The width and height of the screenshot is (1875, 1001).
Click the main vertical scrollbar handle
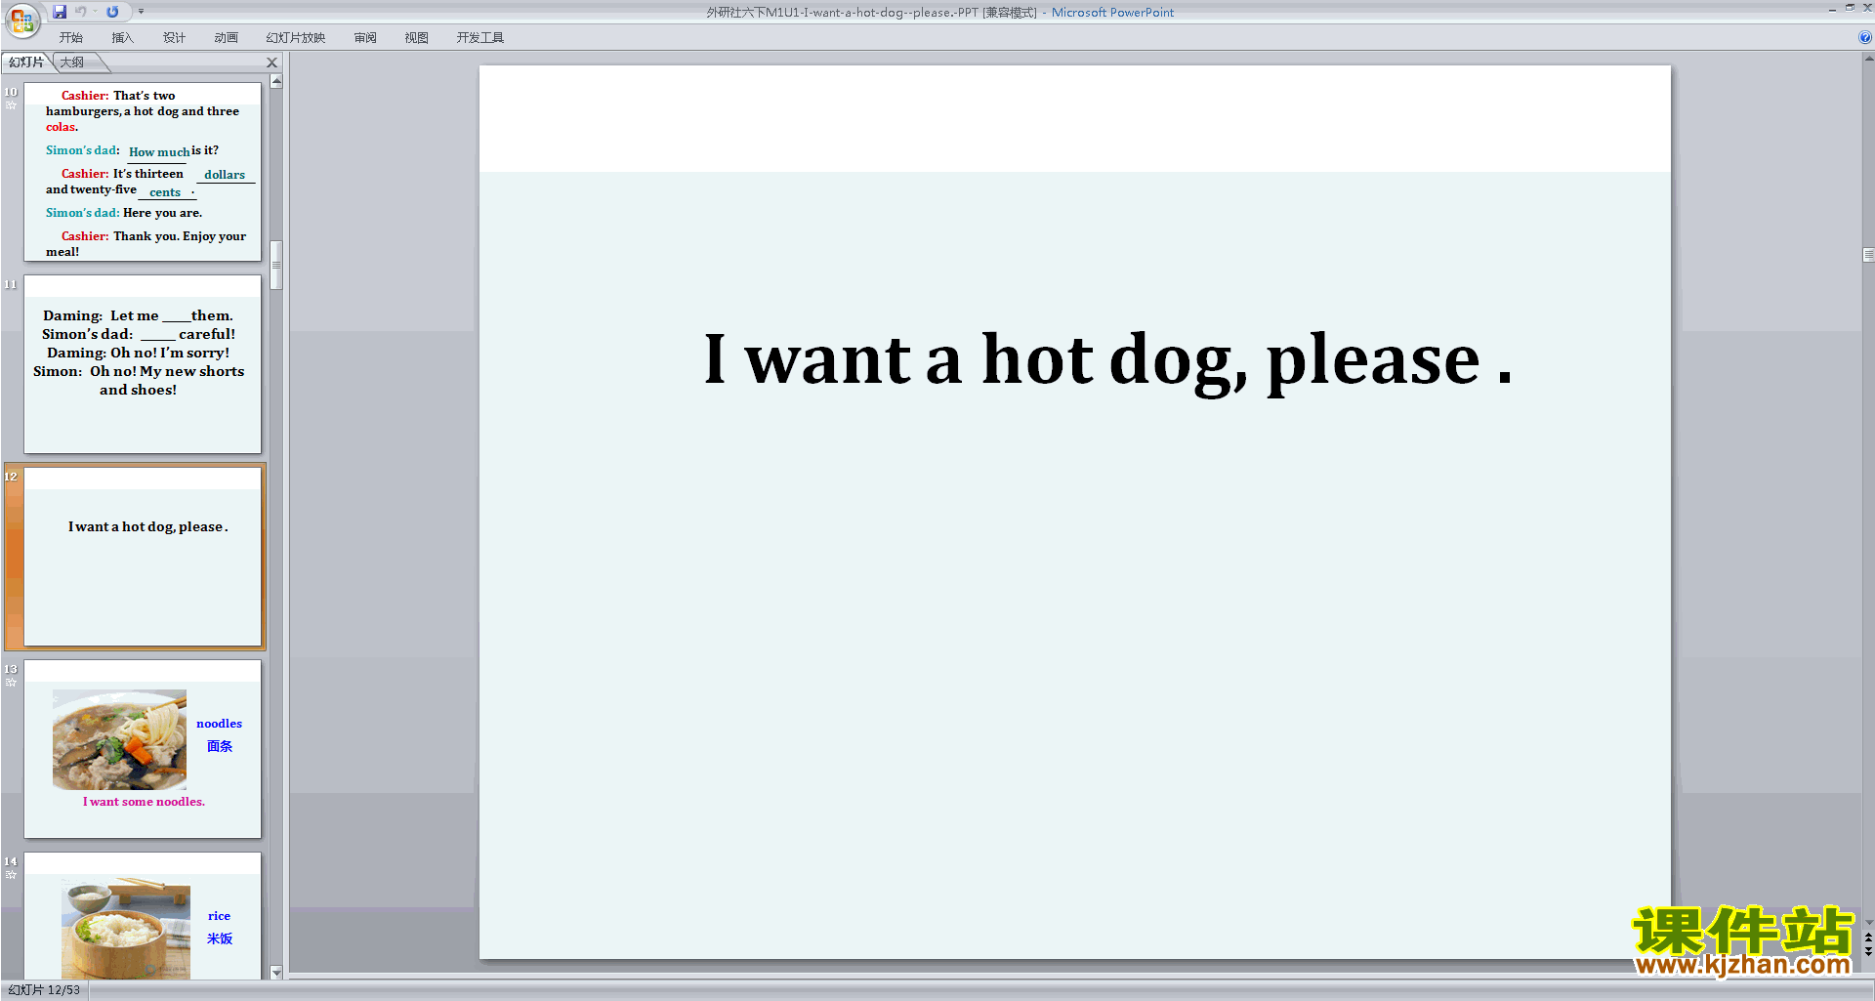(1868, 255)
